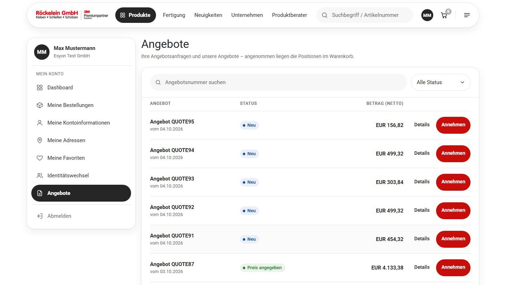506x285 pixels.
Task: Open the shopping cart icon
Action: (444, 15)
